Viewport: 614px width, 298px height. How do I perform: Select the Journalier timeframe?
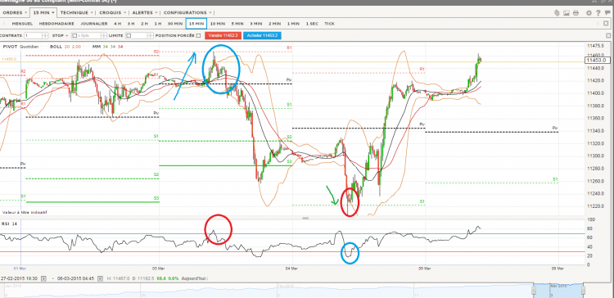[94, 24]
